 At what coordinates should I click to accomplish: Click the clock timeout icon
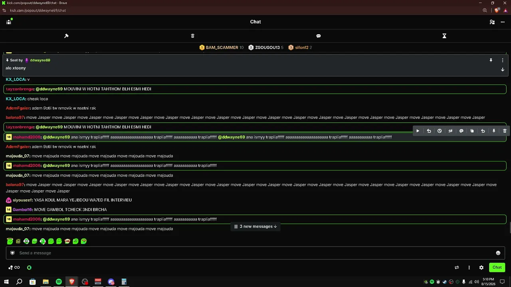coord(440,131)
